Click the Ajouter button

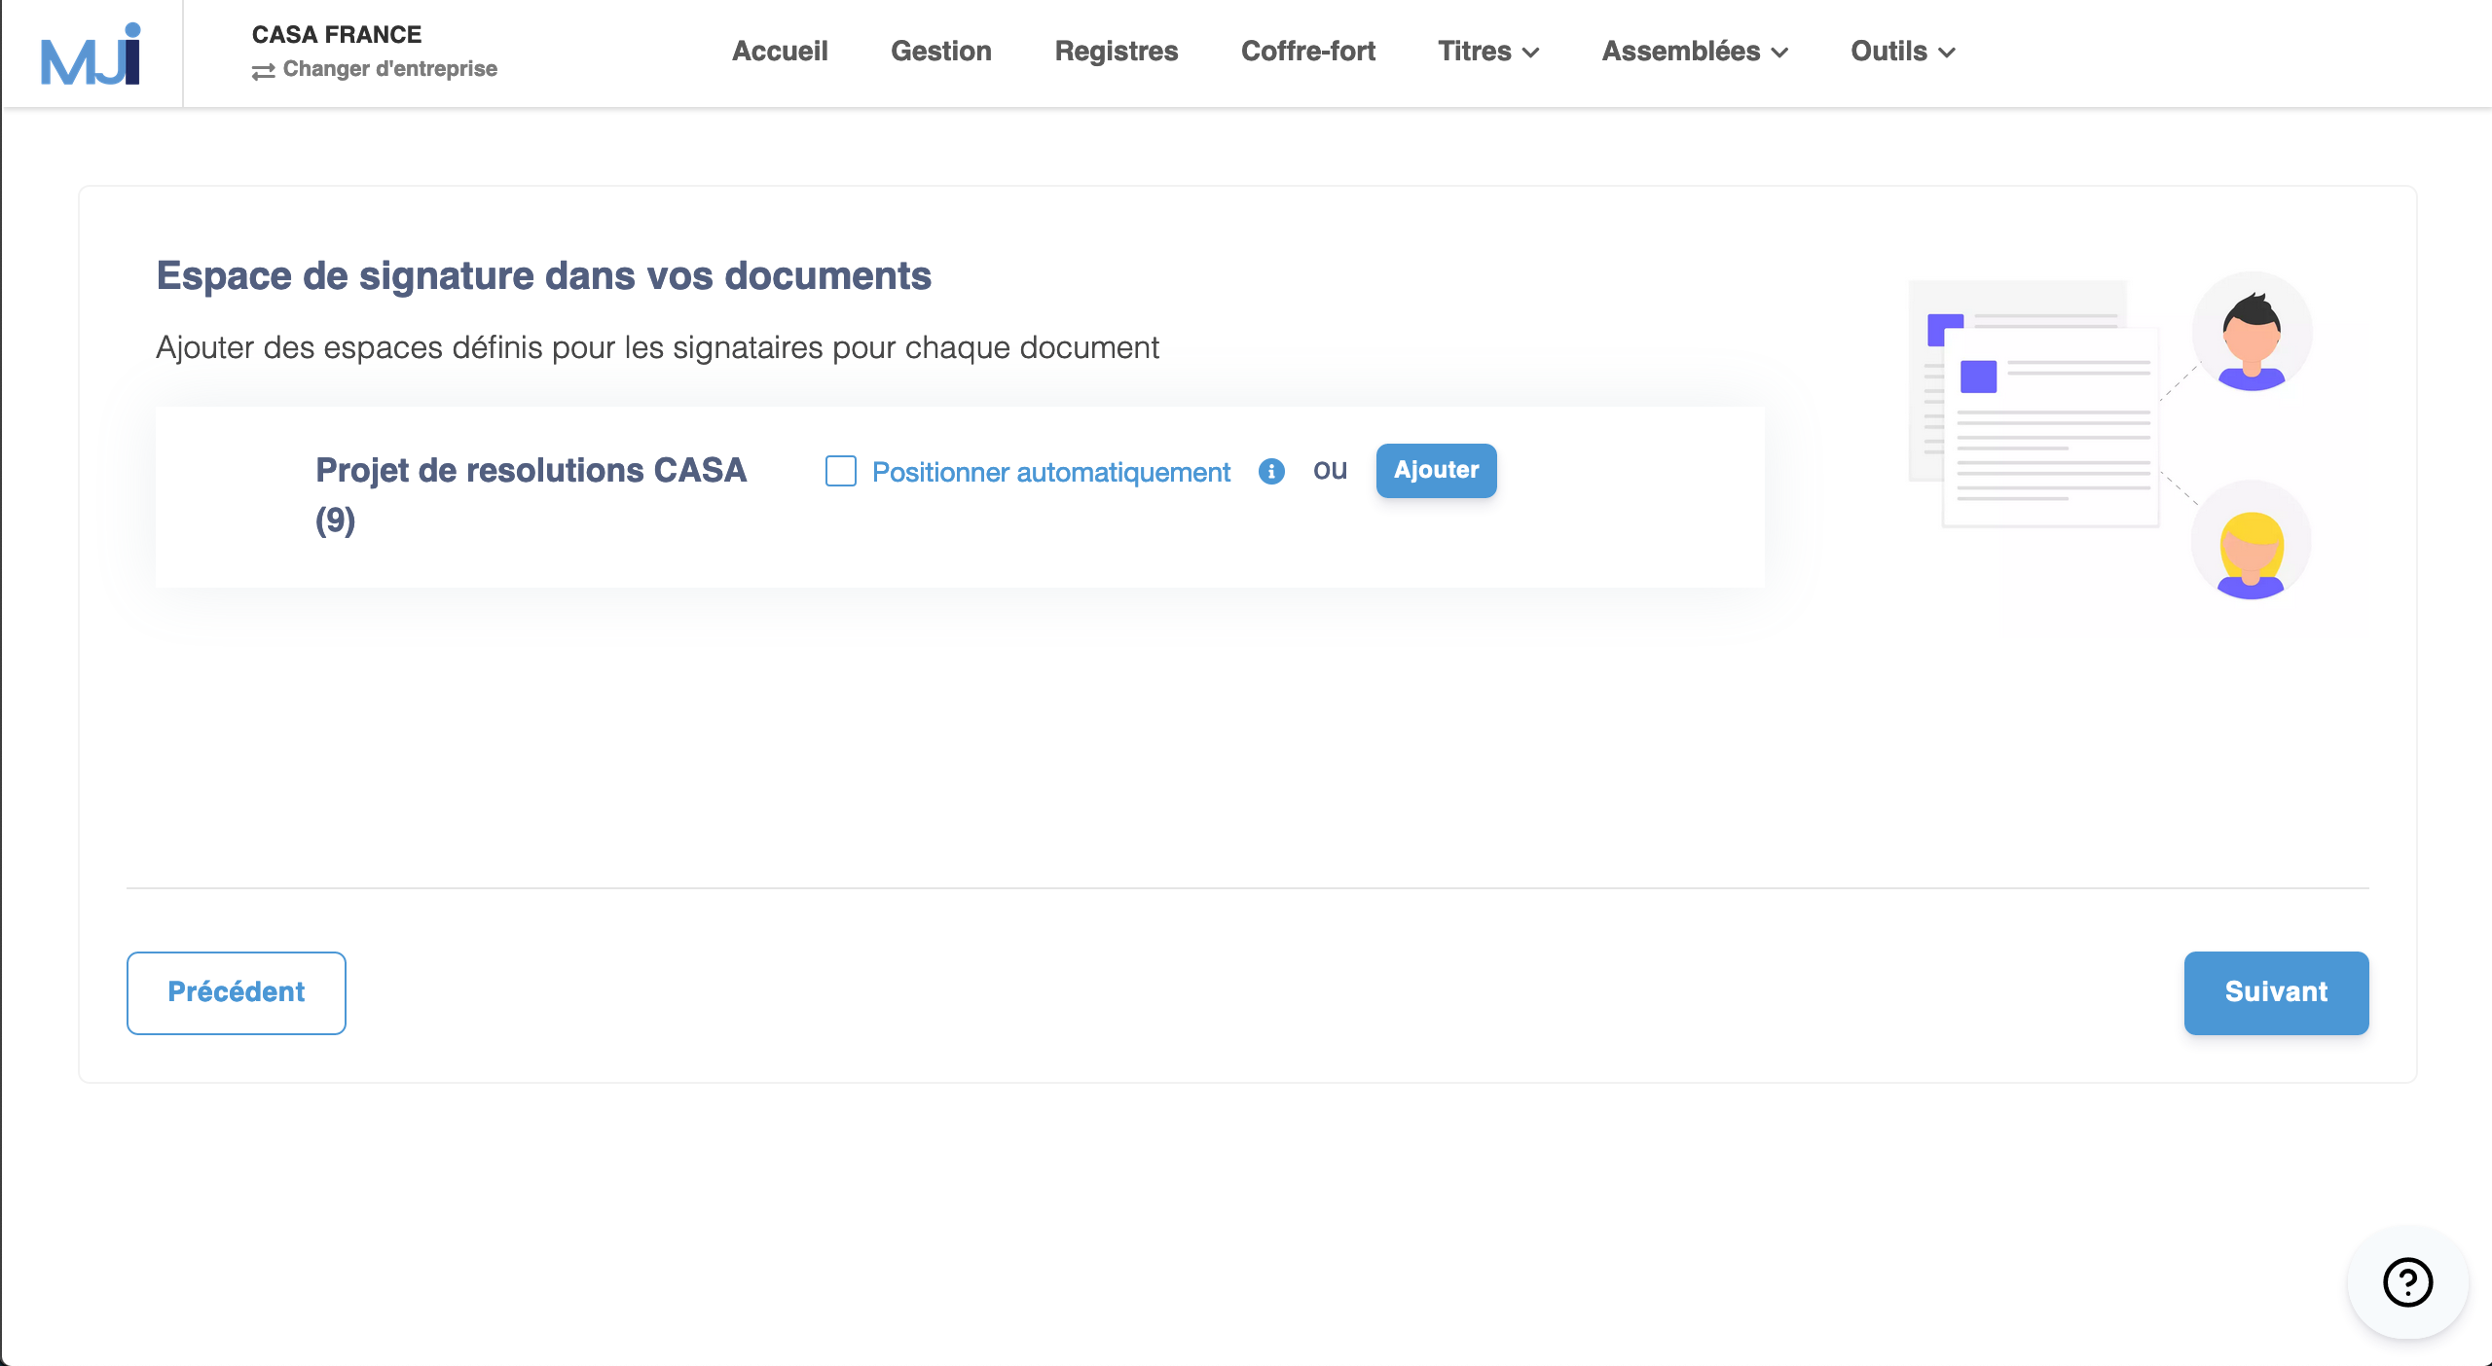(x=1436, y=470)
